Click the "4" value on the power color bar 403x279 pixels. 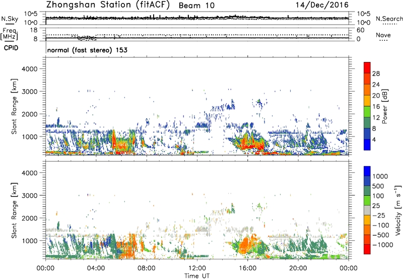tap(374, 140)
